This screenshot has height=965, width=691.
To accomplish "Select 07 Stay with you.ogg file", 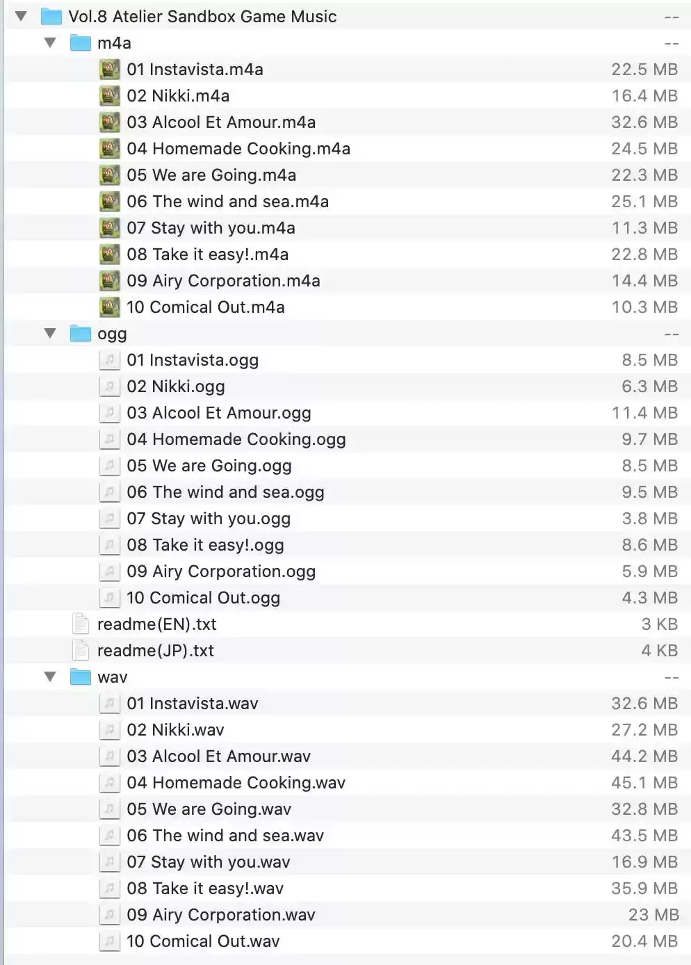I will [209, 519].
